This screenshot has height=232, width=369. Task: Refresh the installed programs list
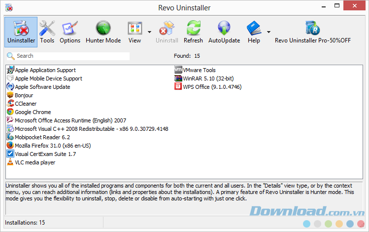pos(193,32)
